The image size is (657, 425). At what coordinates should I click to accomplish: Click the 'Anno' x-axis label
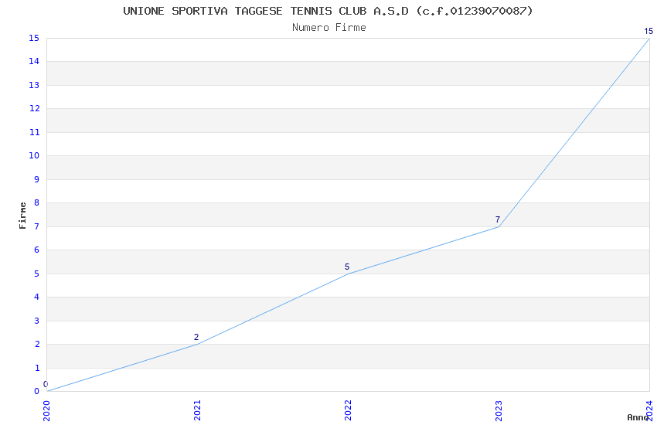click(638, 417)
